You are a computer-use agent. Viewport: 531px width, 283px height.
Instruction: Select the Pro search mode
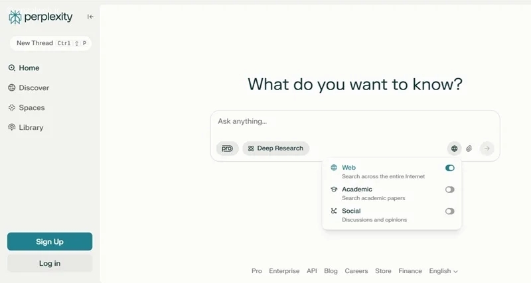tap(227, 148)
